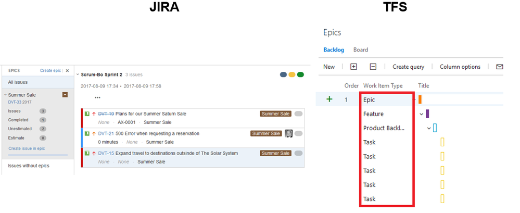Click the blue sprint status pill
Viewport: 520px width, 213px height.
click(284, 74)
